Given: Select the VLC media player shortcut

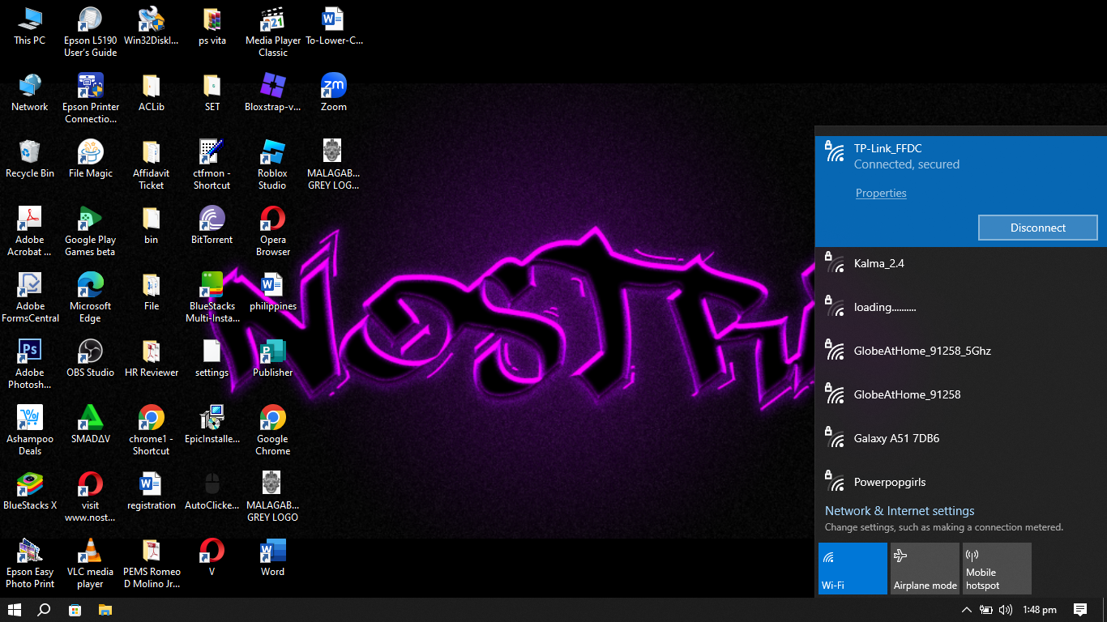Looking at the screenshot, I should (x=91, y=564).
